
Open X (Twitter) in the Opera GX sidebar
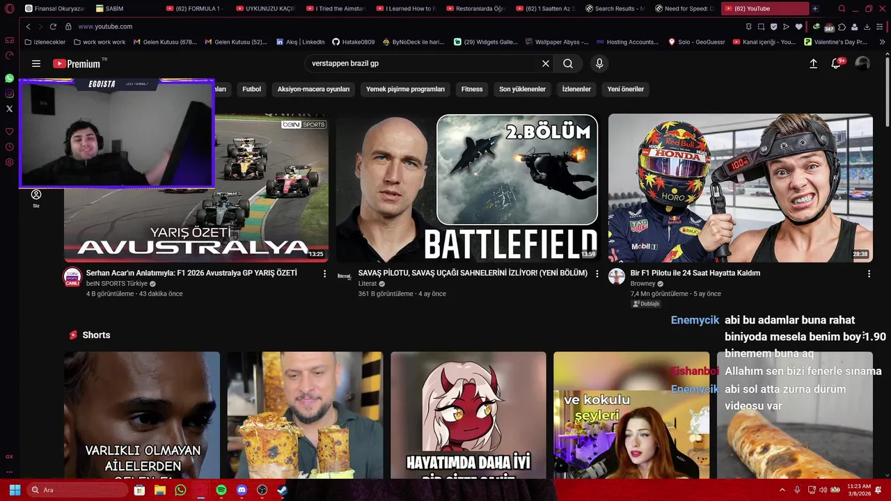9,109
